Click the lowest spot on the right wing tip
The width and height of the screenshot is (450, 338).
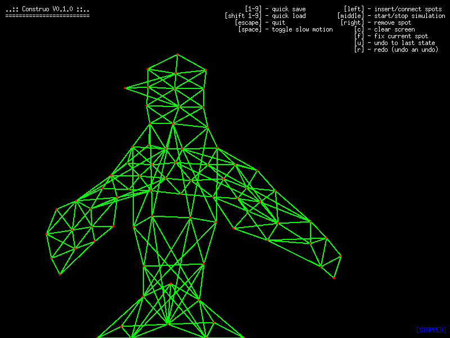(334, 278)
